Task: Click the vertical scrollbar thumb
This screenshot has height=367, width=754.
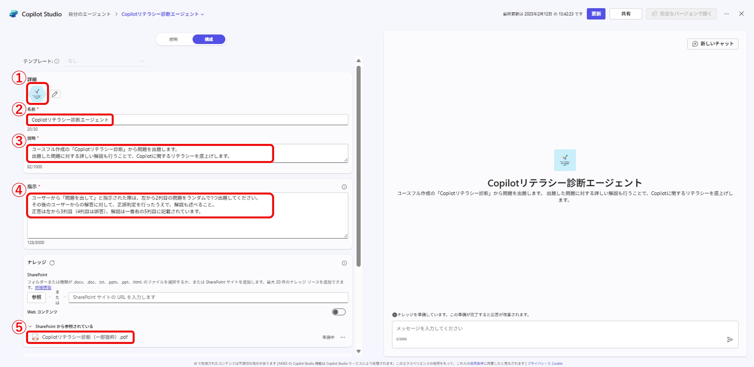Action: (359, 166)
